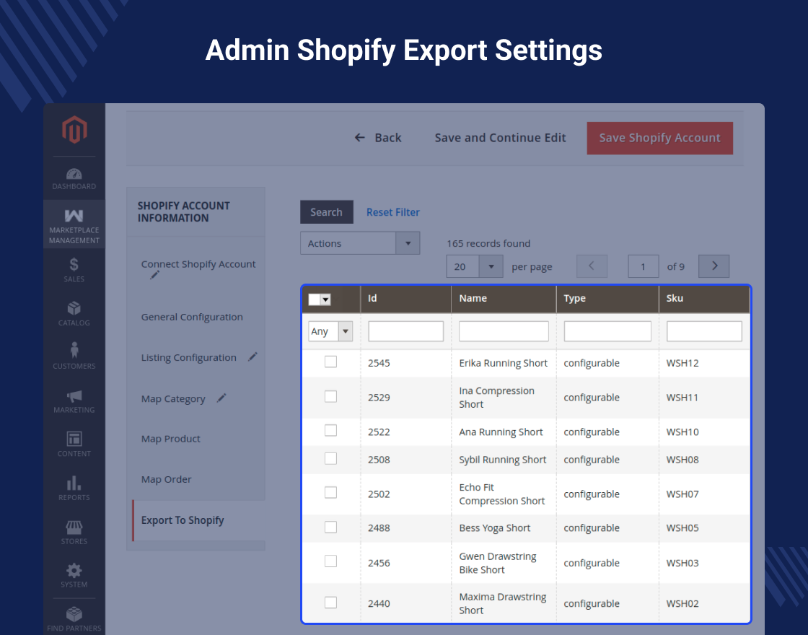Open Marketplace Management in sidebar
This screenshot has height=635, width=808.
tap(74, 224)
